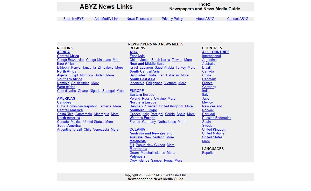Viewport: 311px width, 191px height.
Task: Choose Cook Islands under Polynesia
Action: point(139,160)
